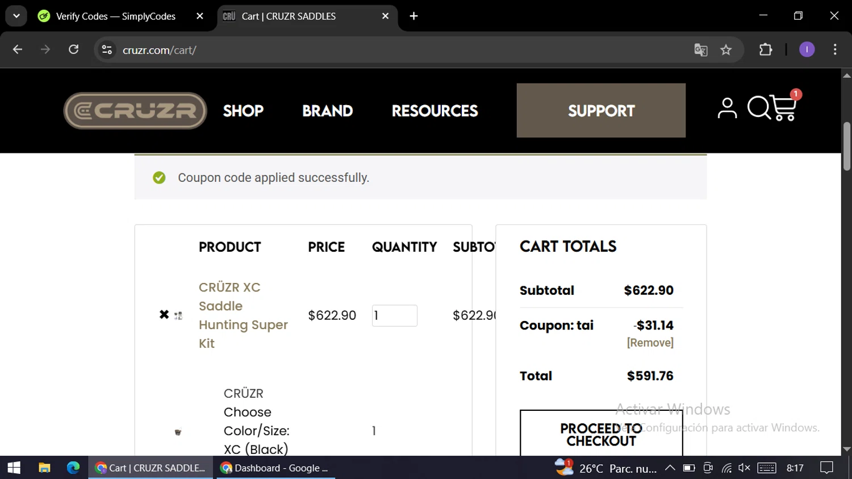Image resolution: width=852 pixels, height=479 pixels.
Task: Open the touch keyboard tray icon
Action: [x=767, y=468]
